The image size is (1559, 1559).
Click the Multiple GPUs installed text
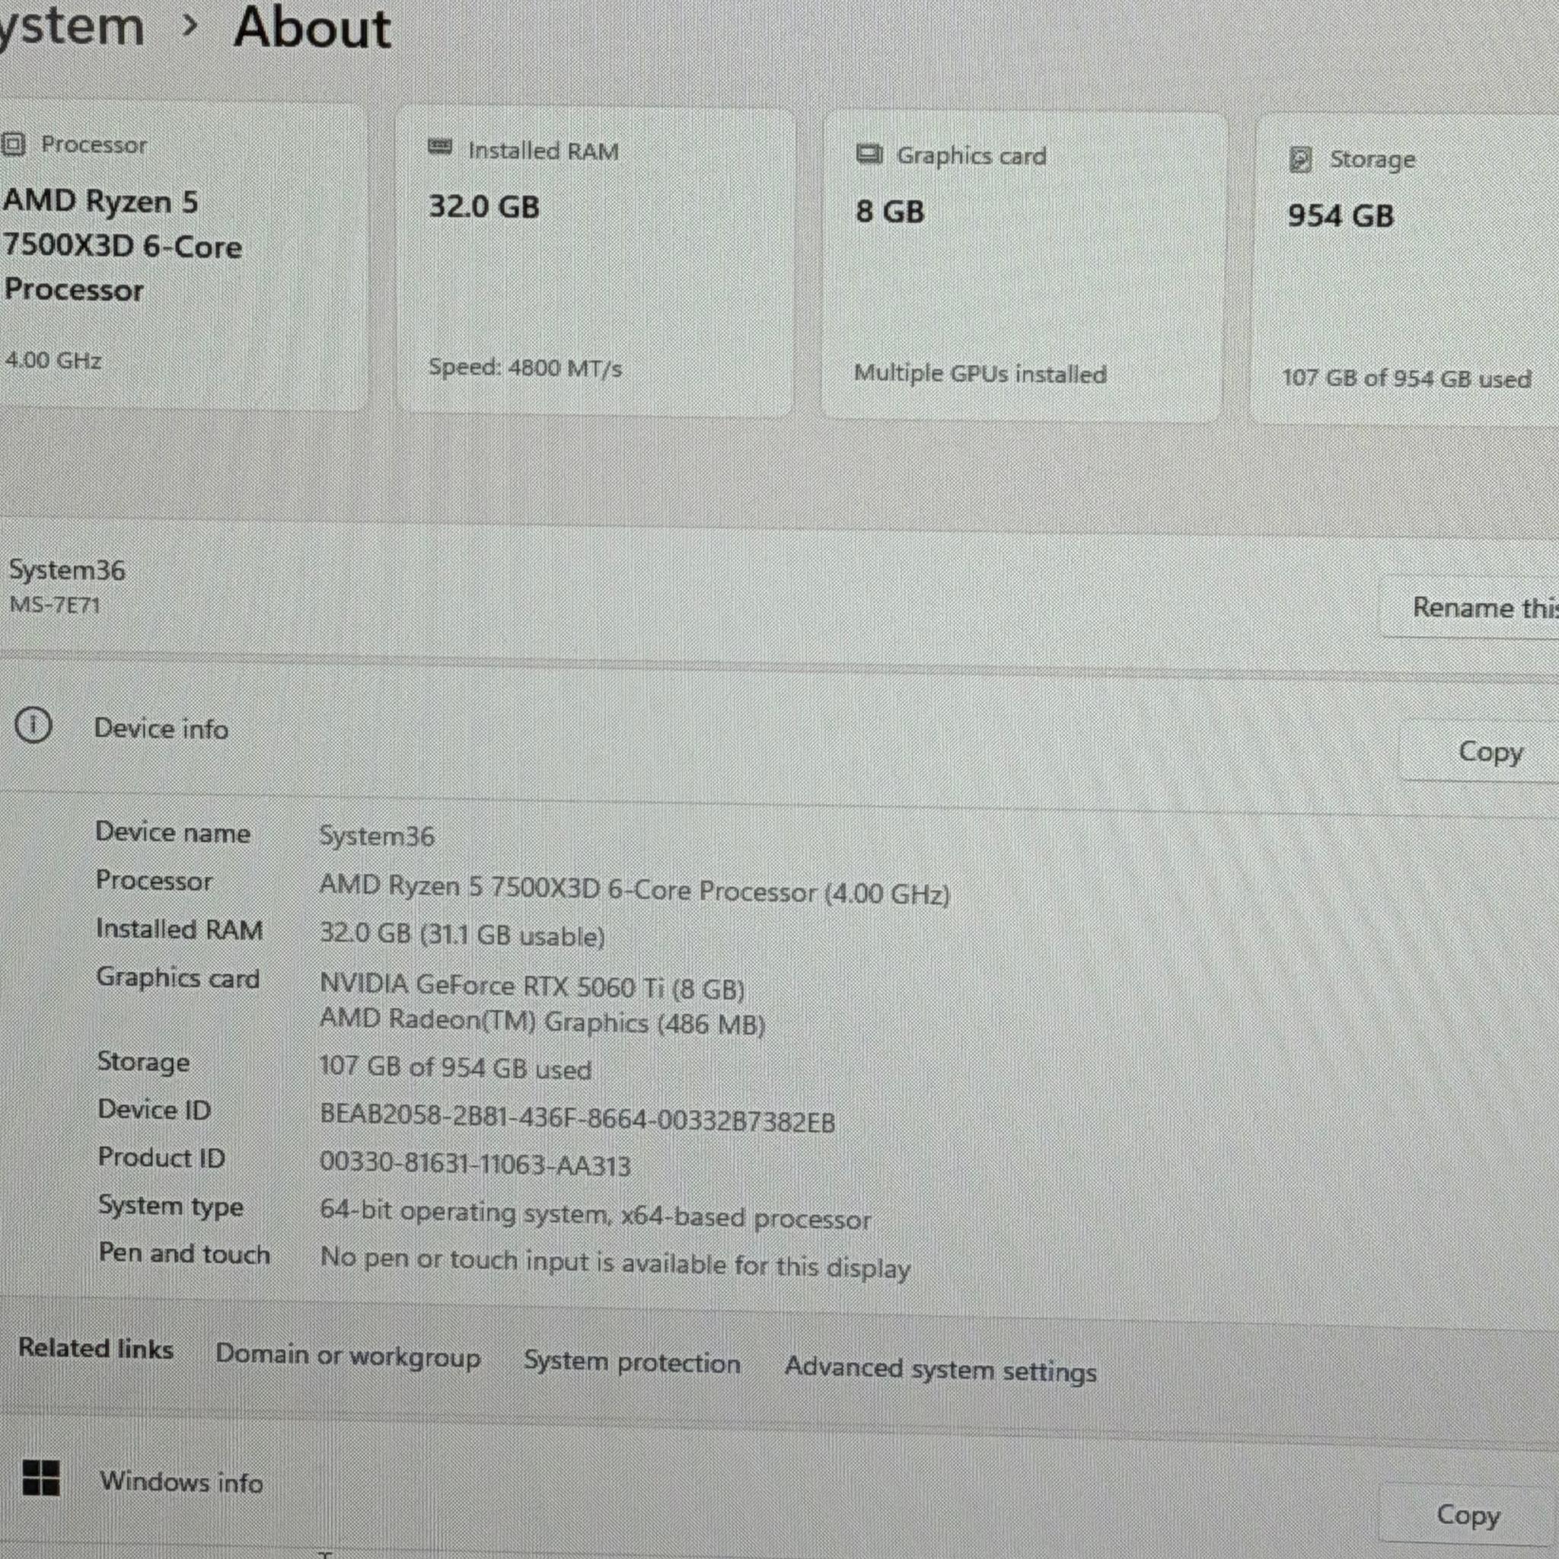tap(980, 374)
